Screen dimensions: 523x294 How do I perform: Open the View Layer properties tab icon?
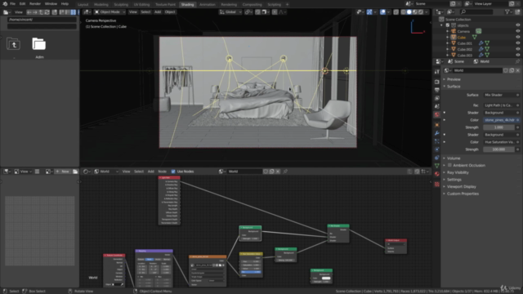[x=437, y=98]
